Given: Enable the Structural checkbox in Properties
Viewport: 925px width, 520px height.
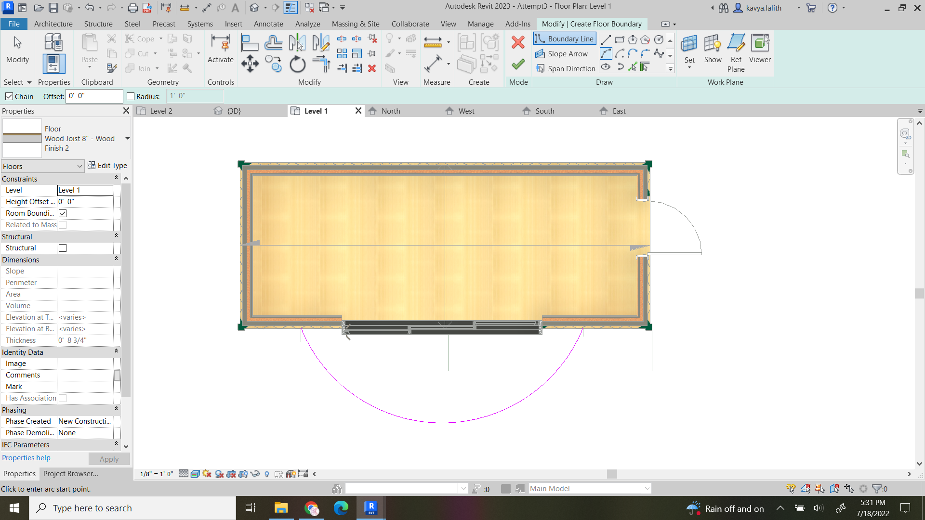Looking at the screenshot, I should coord(62,247).
